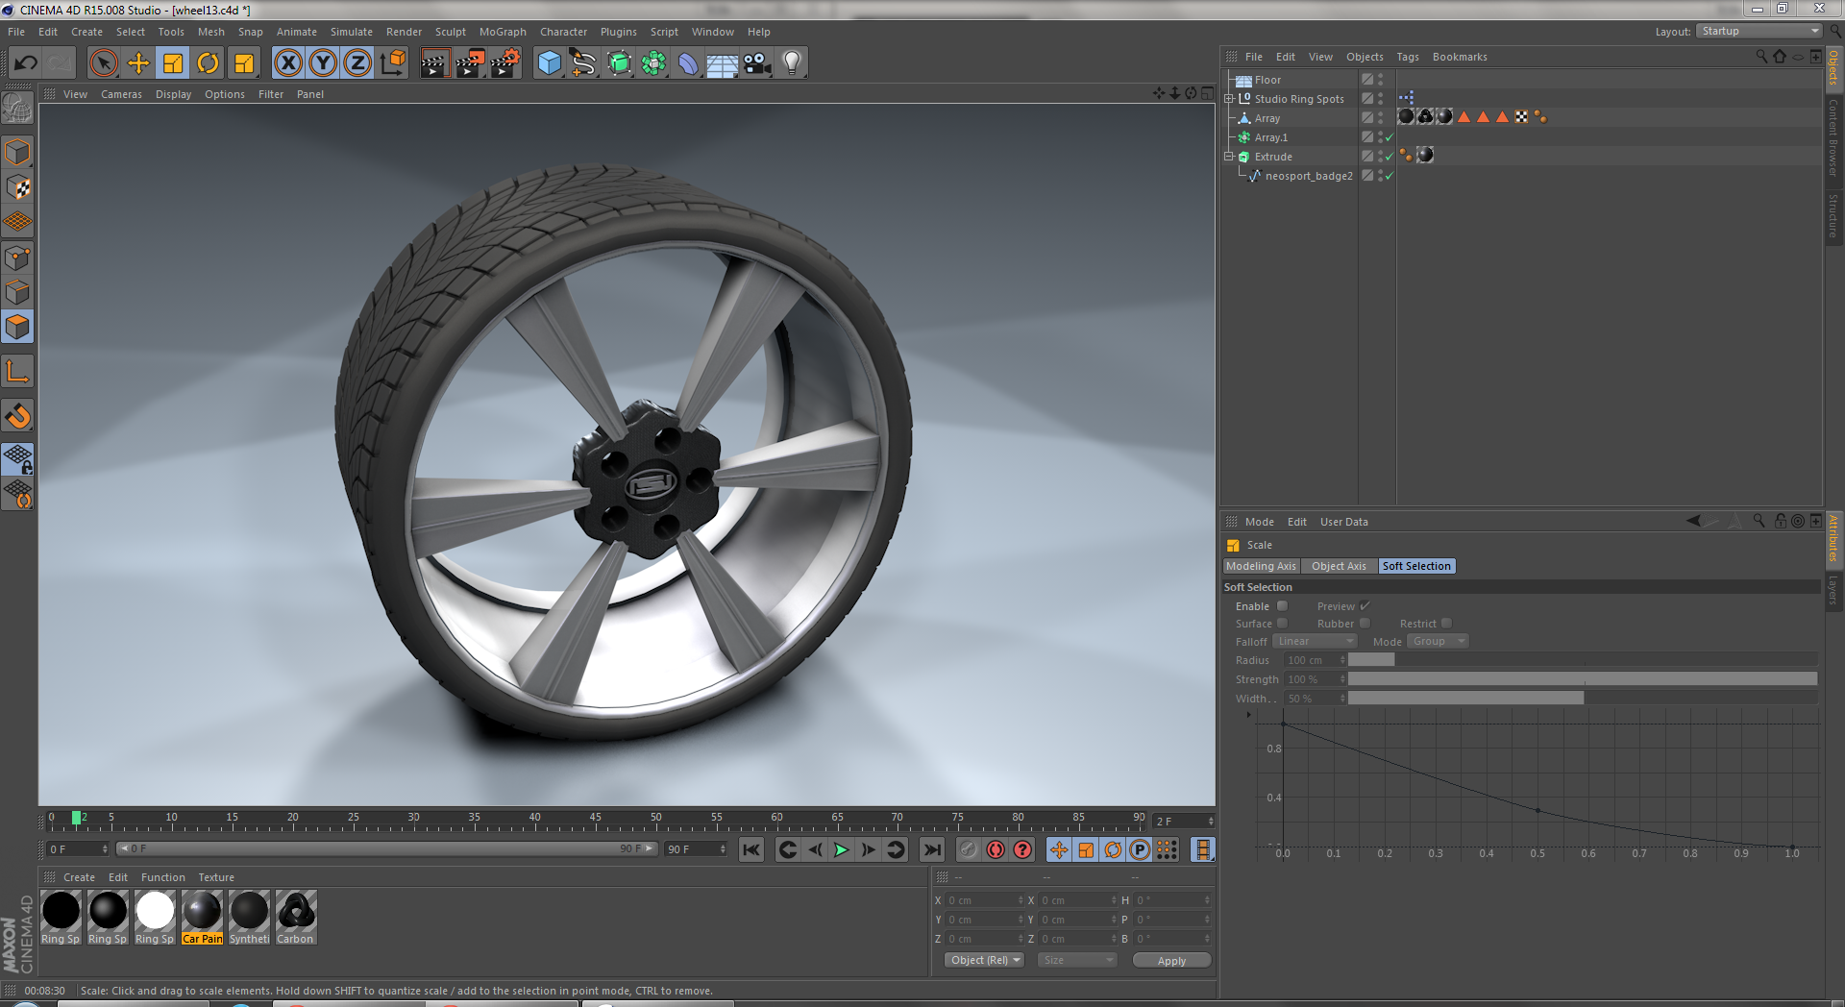Screen dimensions: 1845x1007
Task: Toggle the Restrict checkbox
Action: (1446, 624)
